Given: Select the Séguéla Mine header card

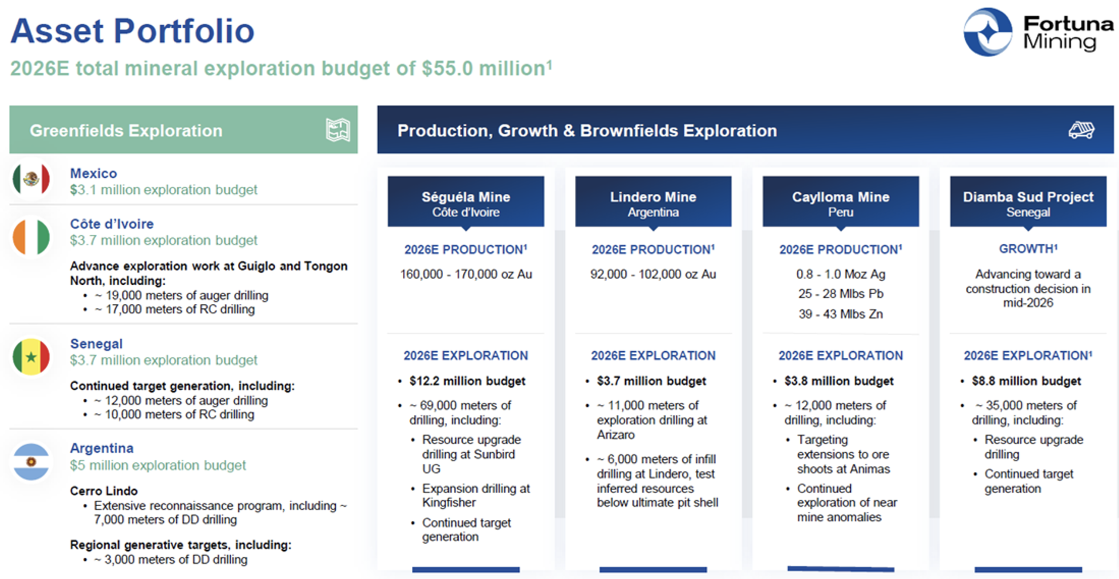Looking at the screenshot, I should 465,202.
